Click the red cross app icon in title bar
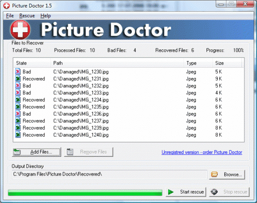This screenshot has width=257, height=203. pos(7,6)
